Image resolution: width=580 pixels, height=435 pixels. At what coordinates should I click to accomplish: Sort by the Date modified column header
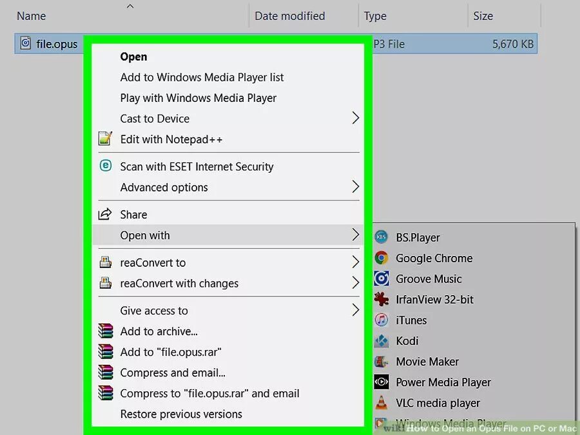(x=289, y=16)
